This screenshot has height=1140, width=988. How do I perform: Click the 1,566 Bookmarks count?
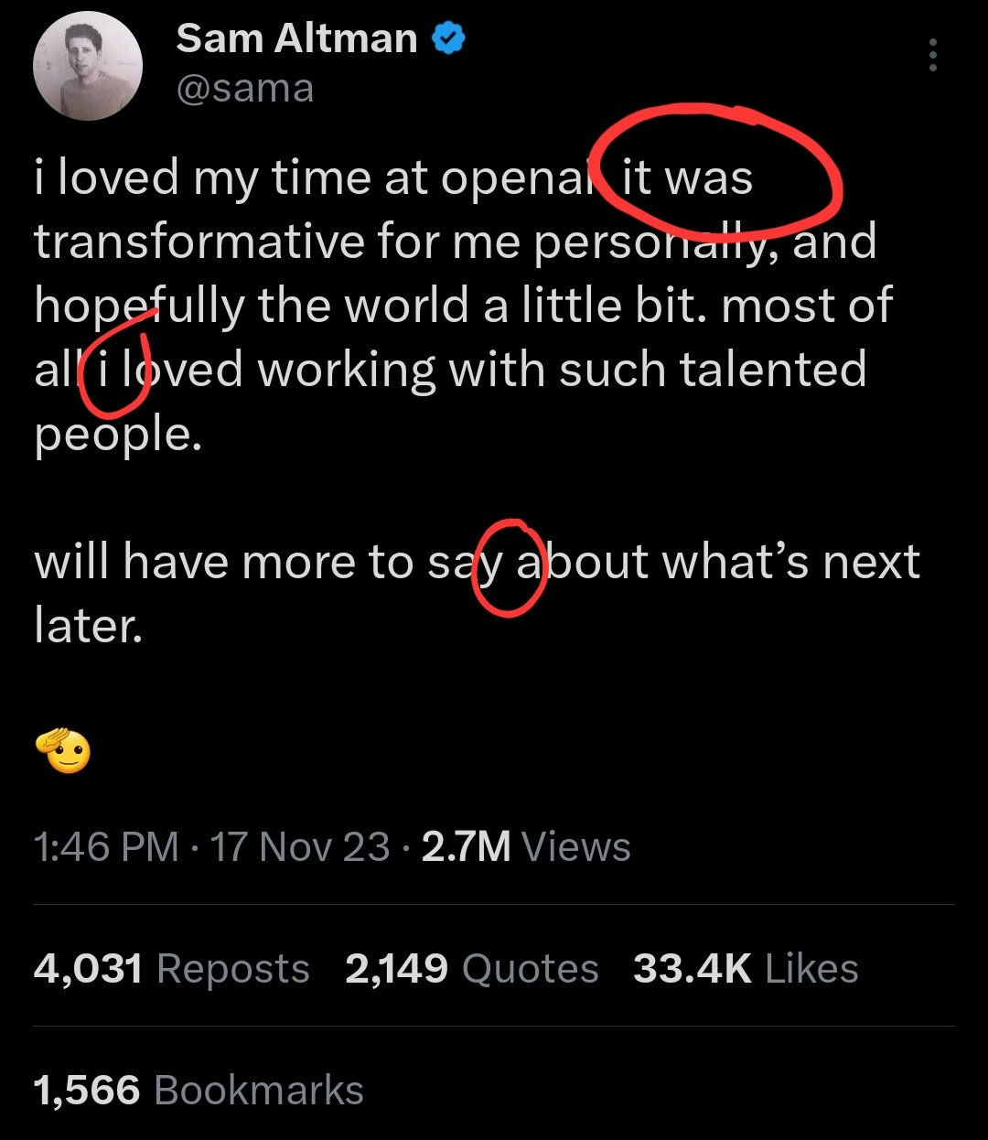[x=199, y=1090]
